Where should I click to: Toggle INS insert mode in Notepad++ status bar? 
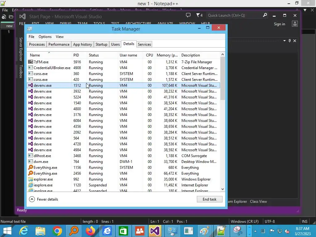click(305, 222)
